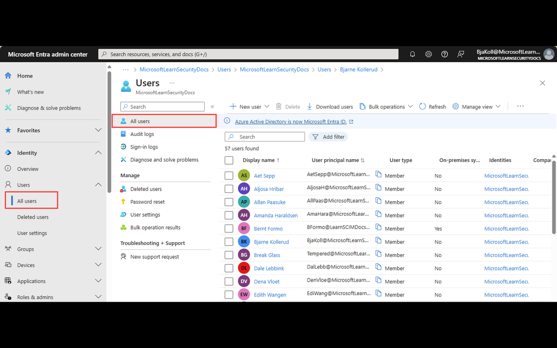Screen dimensions: 557x348
Task: Copy Aet Sepp's user principal name
Action: pos(378,174)
